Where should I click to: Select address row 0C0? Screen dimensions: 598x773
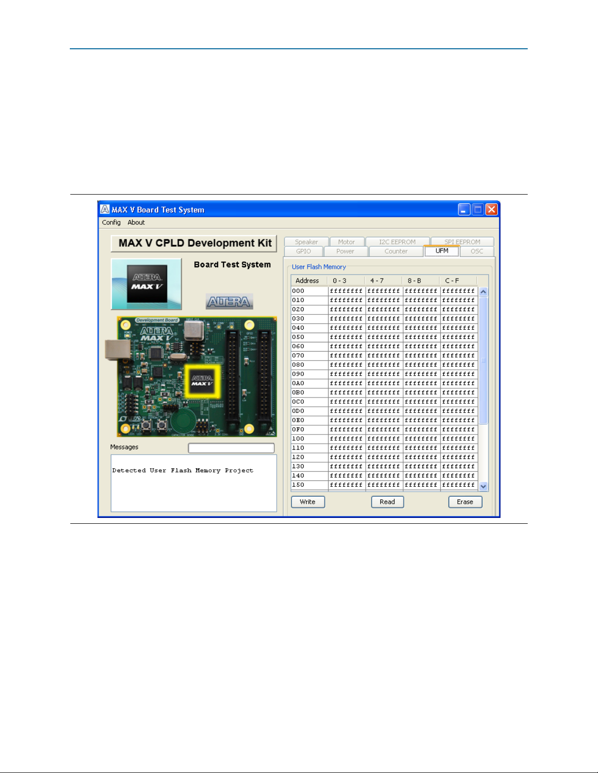[x=385, y=402]
